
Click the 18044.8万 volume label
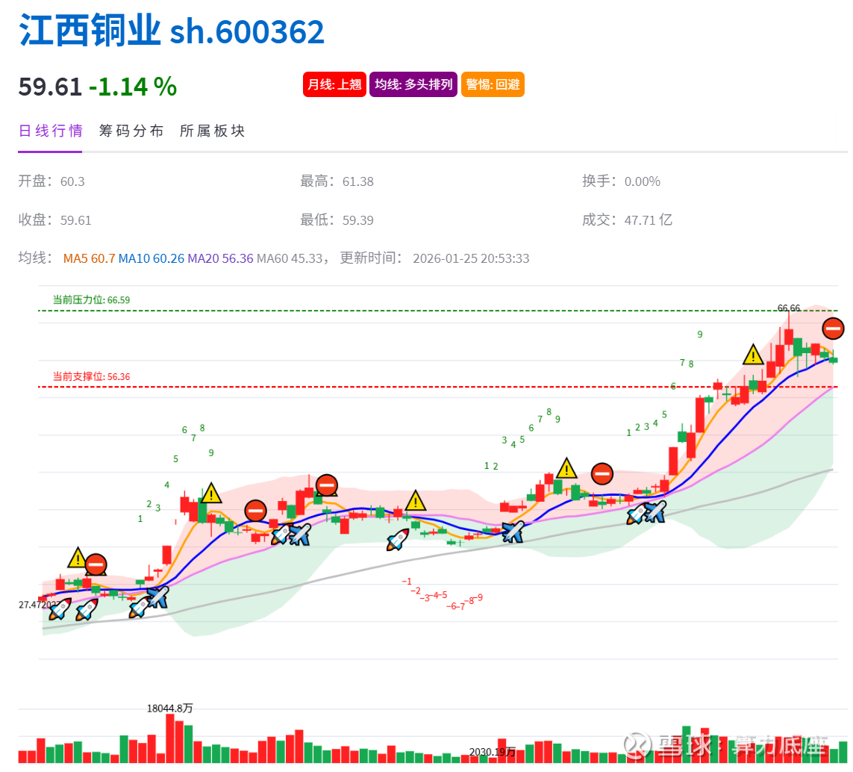tap(169, 709)
